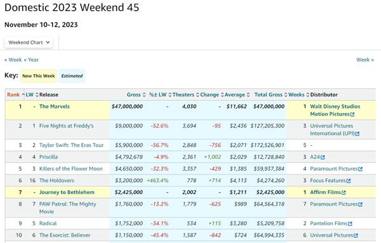Sort table by Theaters column

[185, 95]
